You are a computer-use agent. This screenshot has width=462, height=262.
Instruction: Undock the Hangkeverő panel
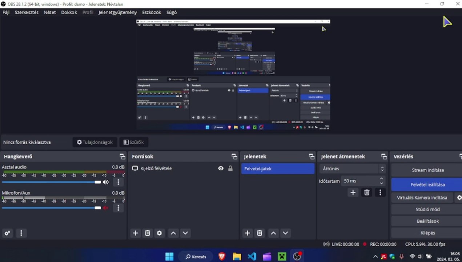pos(122,156)
